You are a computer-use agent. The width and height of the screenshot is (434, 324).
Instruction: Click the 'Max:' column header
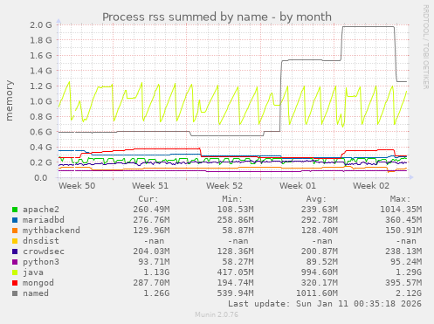(x=400, y=199)
